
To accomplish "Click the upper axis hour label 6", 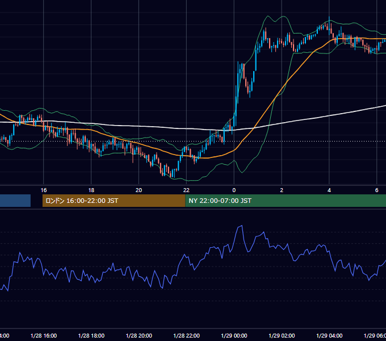I will pos(377,190).
